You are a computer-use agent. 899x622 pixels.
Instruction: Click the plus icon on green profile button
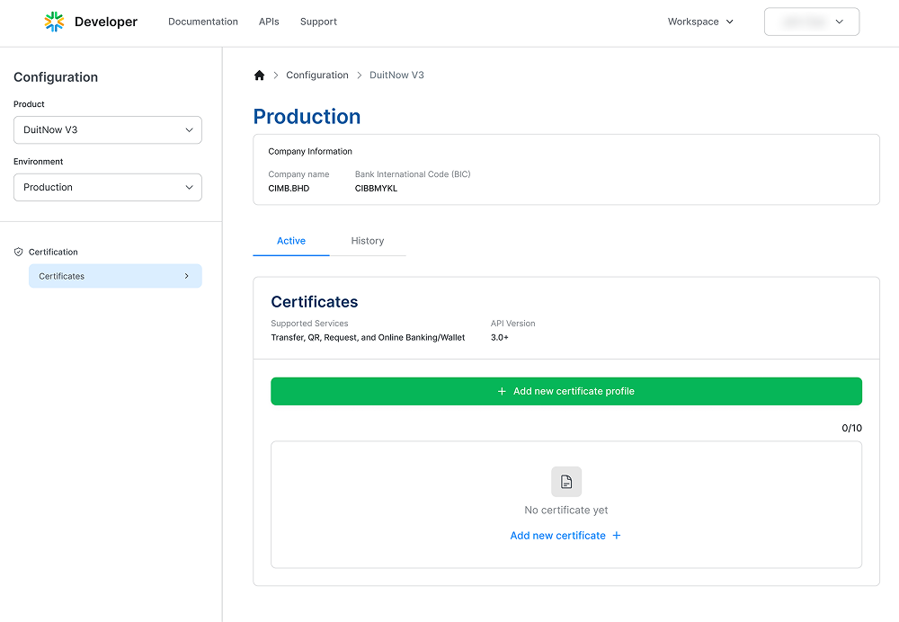tap(502, 392)
